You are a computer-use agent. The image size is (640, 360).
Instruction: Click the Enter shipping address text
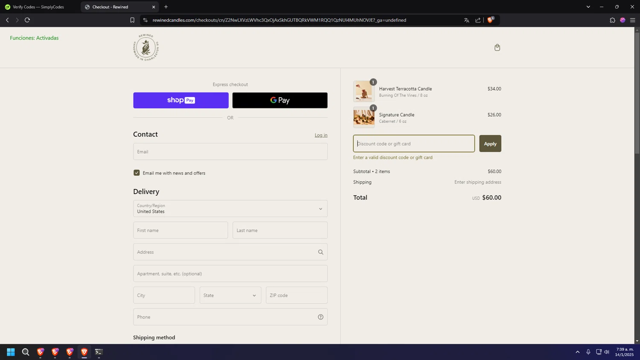point(478,182)
